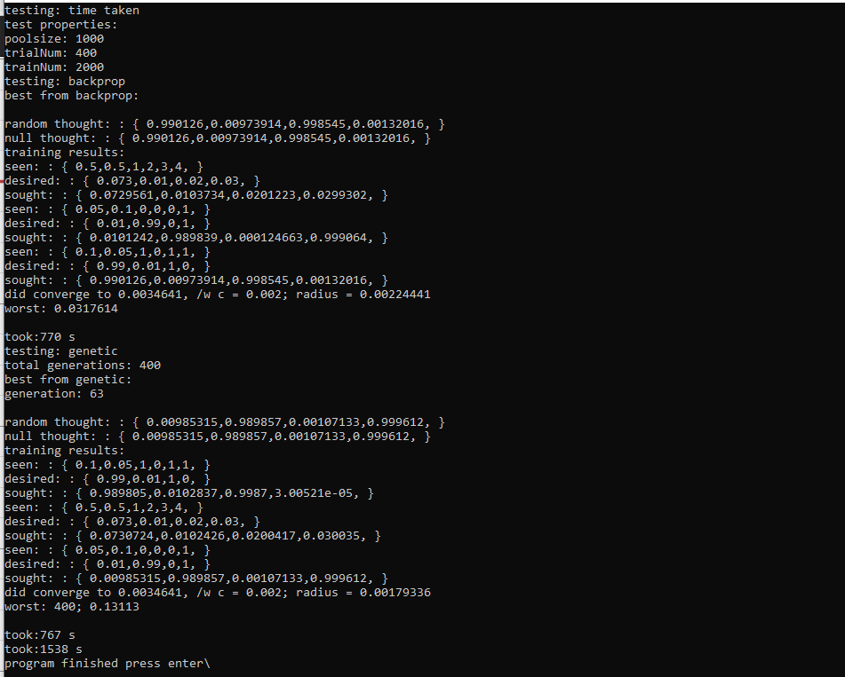Click the "total generations: 400" line

(x=83, y=366)
